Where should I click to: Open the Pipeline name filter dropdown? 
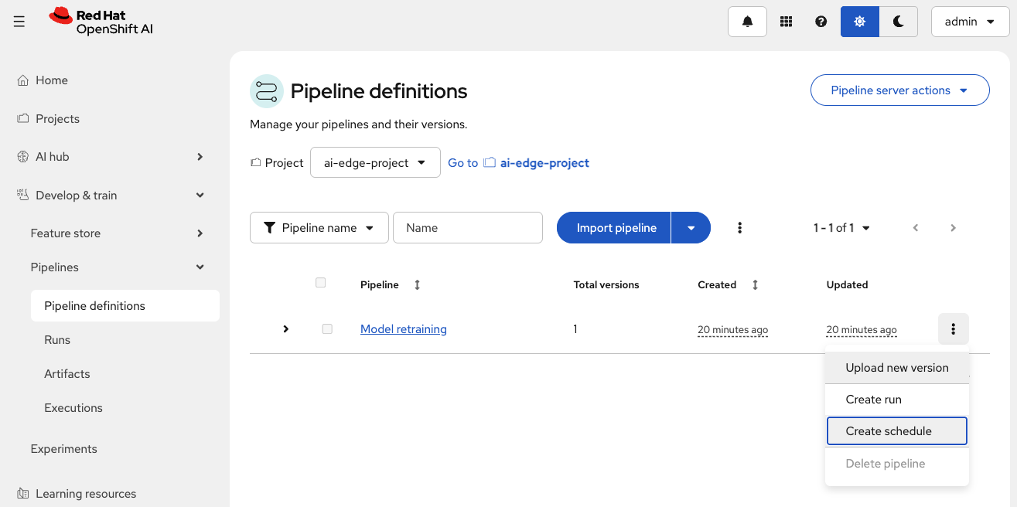[x=319, y=228]
